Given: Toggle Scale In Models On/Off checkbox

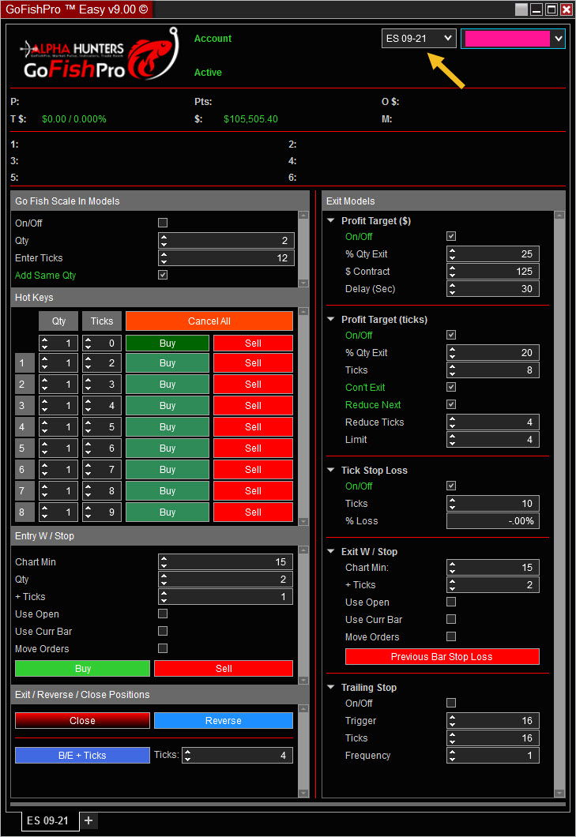Looking at the screenshot, I should click(x=163, y=223).
